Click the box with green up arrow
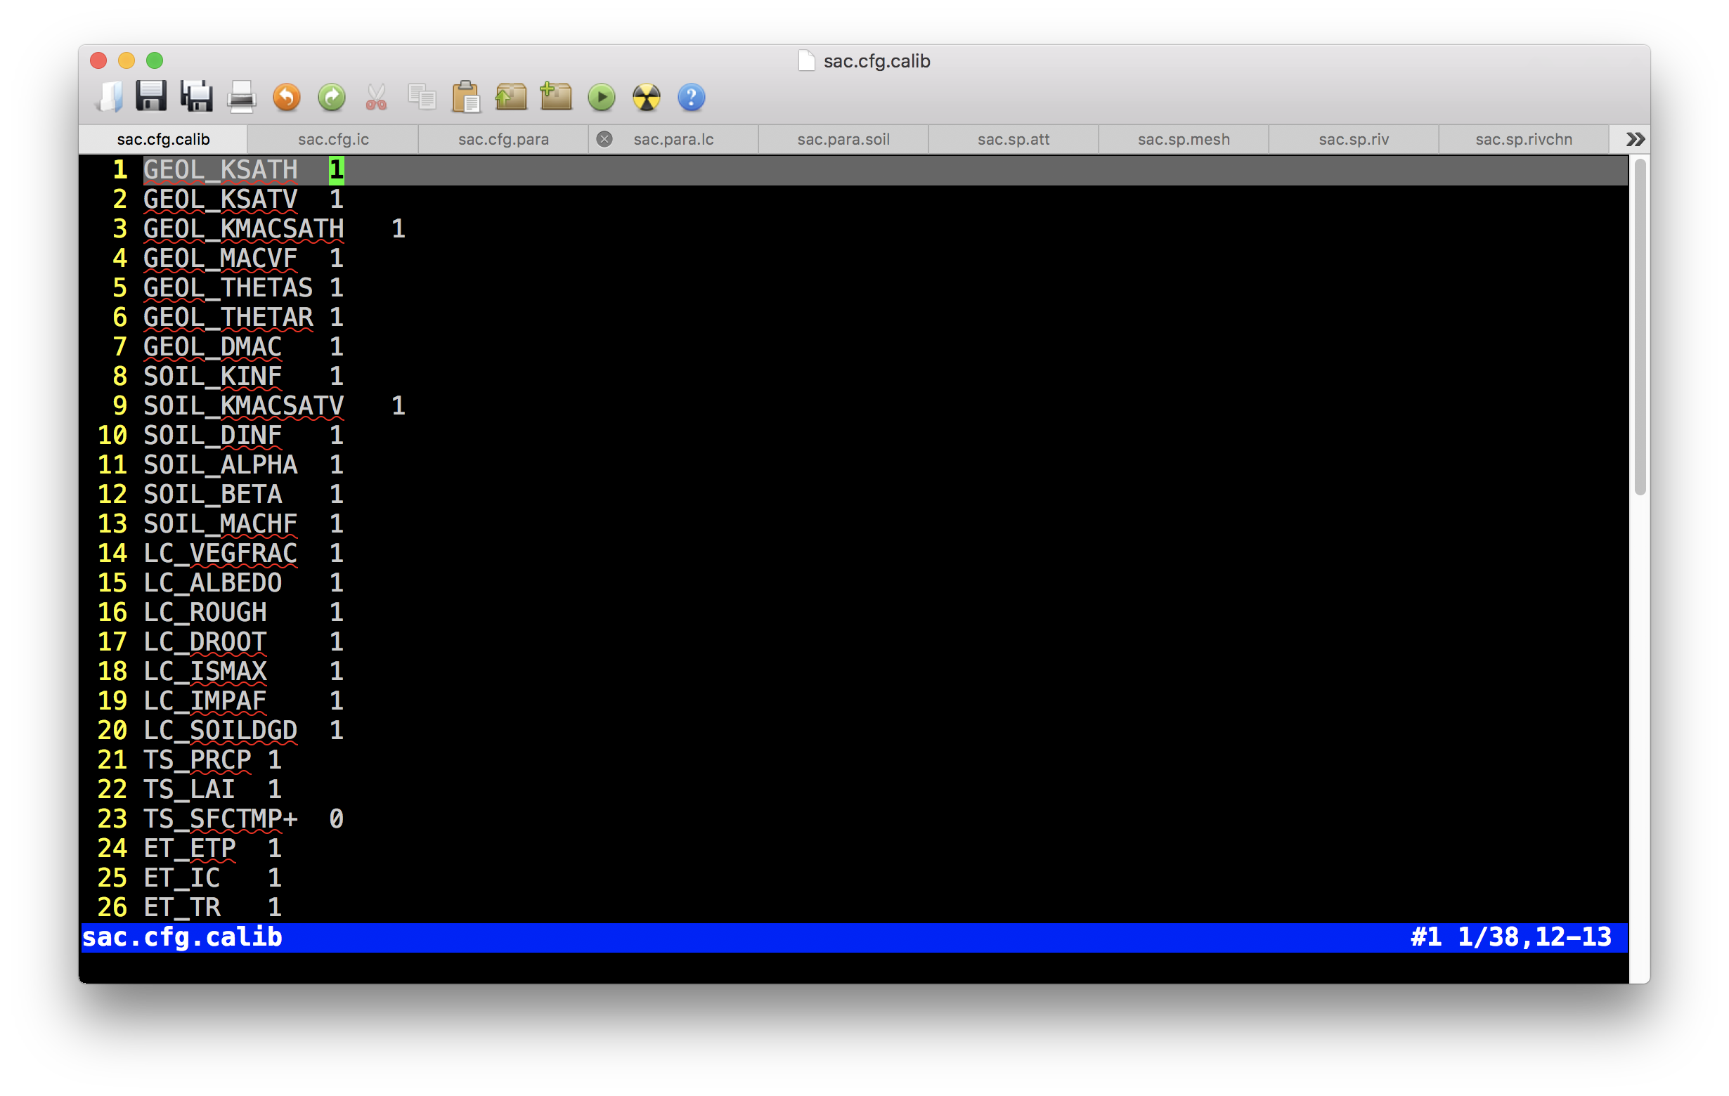This screenshot has height=1096, width=1729. coord(511,97)
